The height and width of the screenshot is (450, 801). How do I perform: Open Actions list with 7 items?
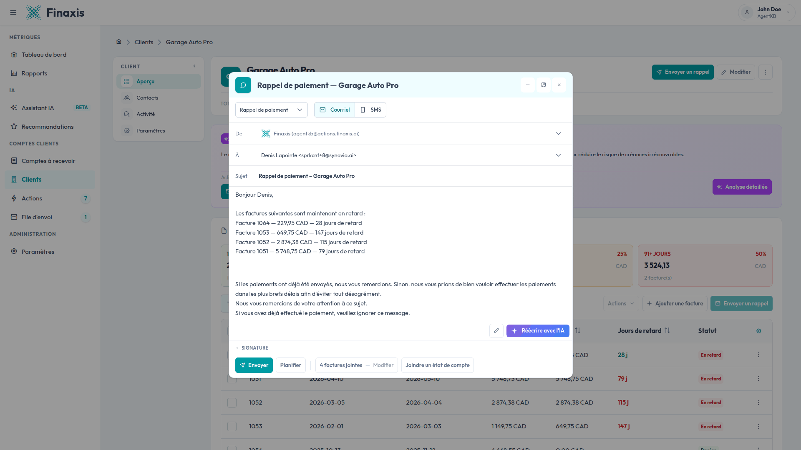pyautogui.click(x=50, y=198)
